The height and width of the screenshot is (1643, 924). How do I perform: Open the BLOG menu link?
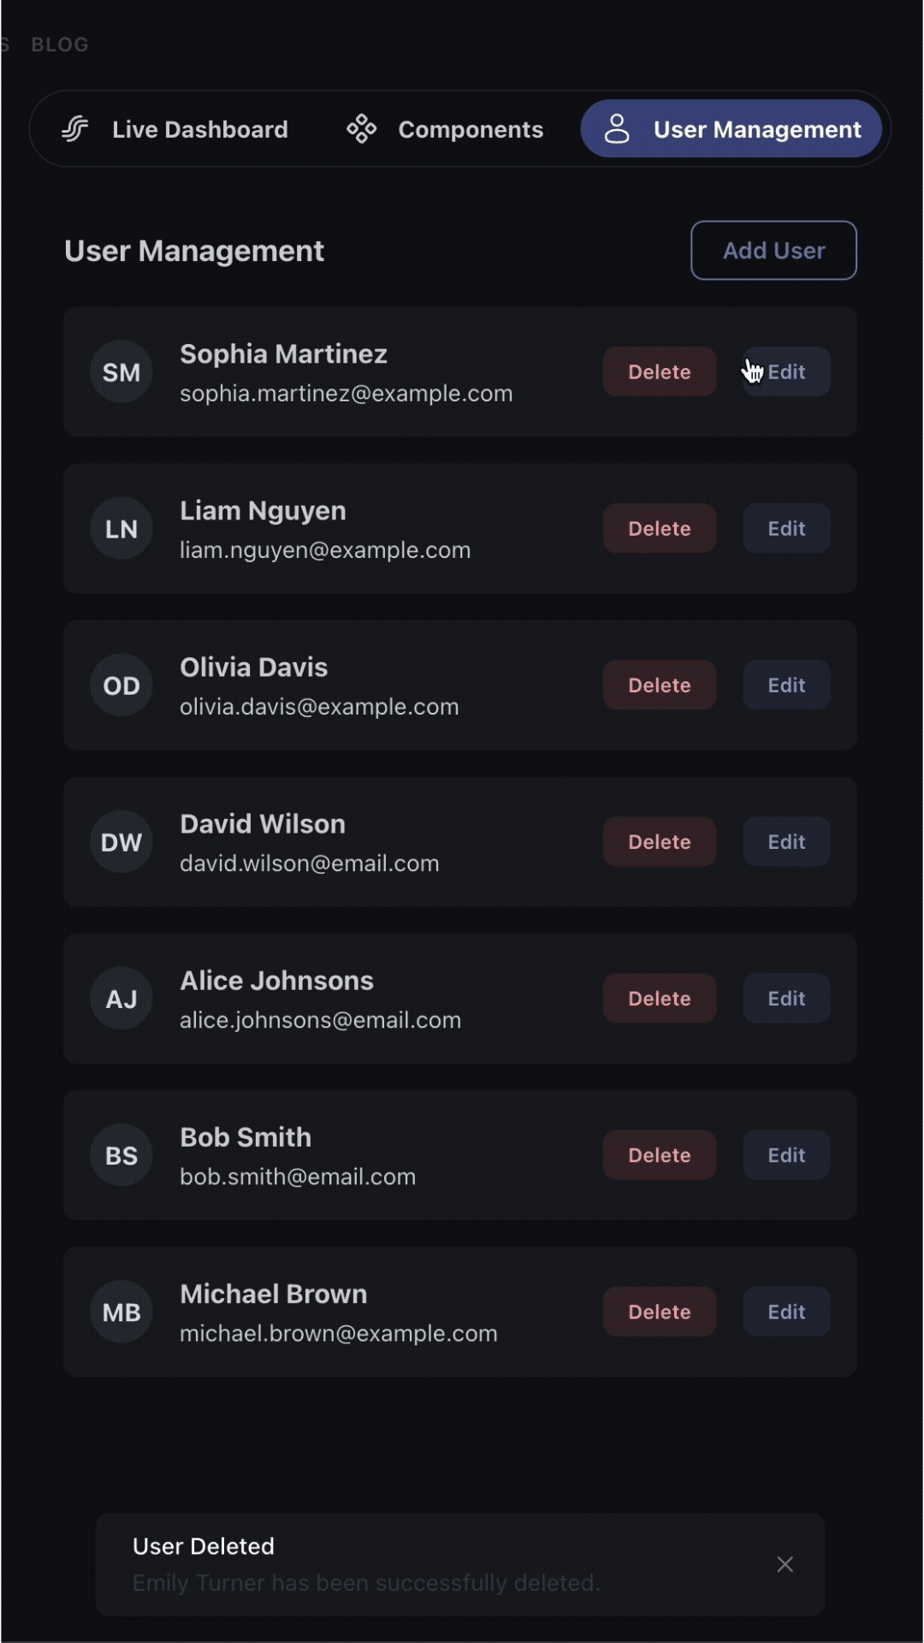60,44
